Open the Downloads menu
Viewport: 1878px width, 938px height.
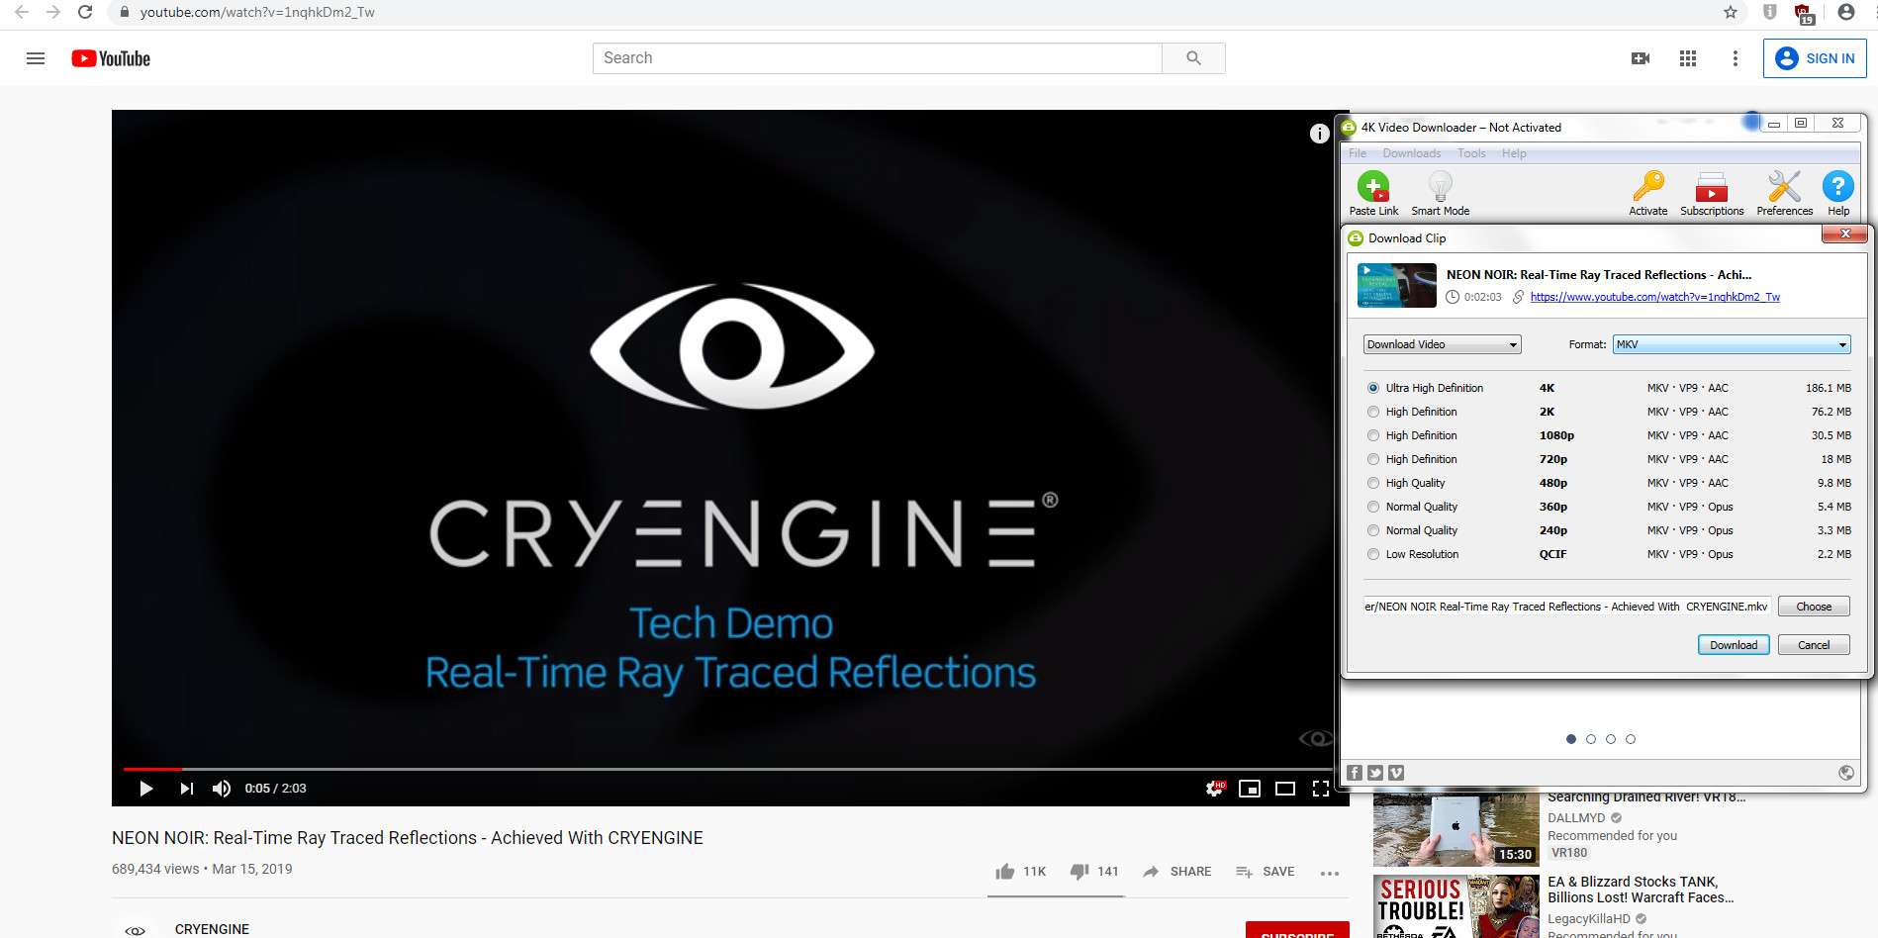coord(1412,153)
